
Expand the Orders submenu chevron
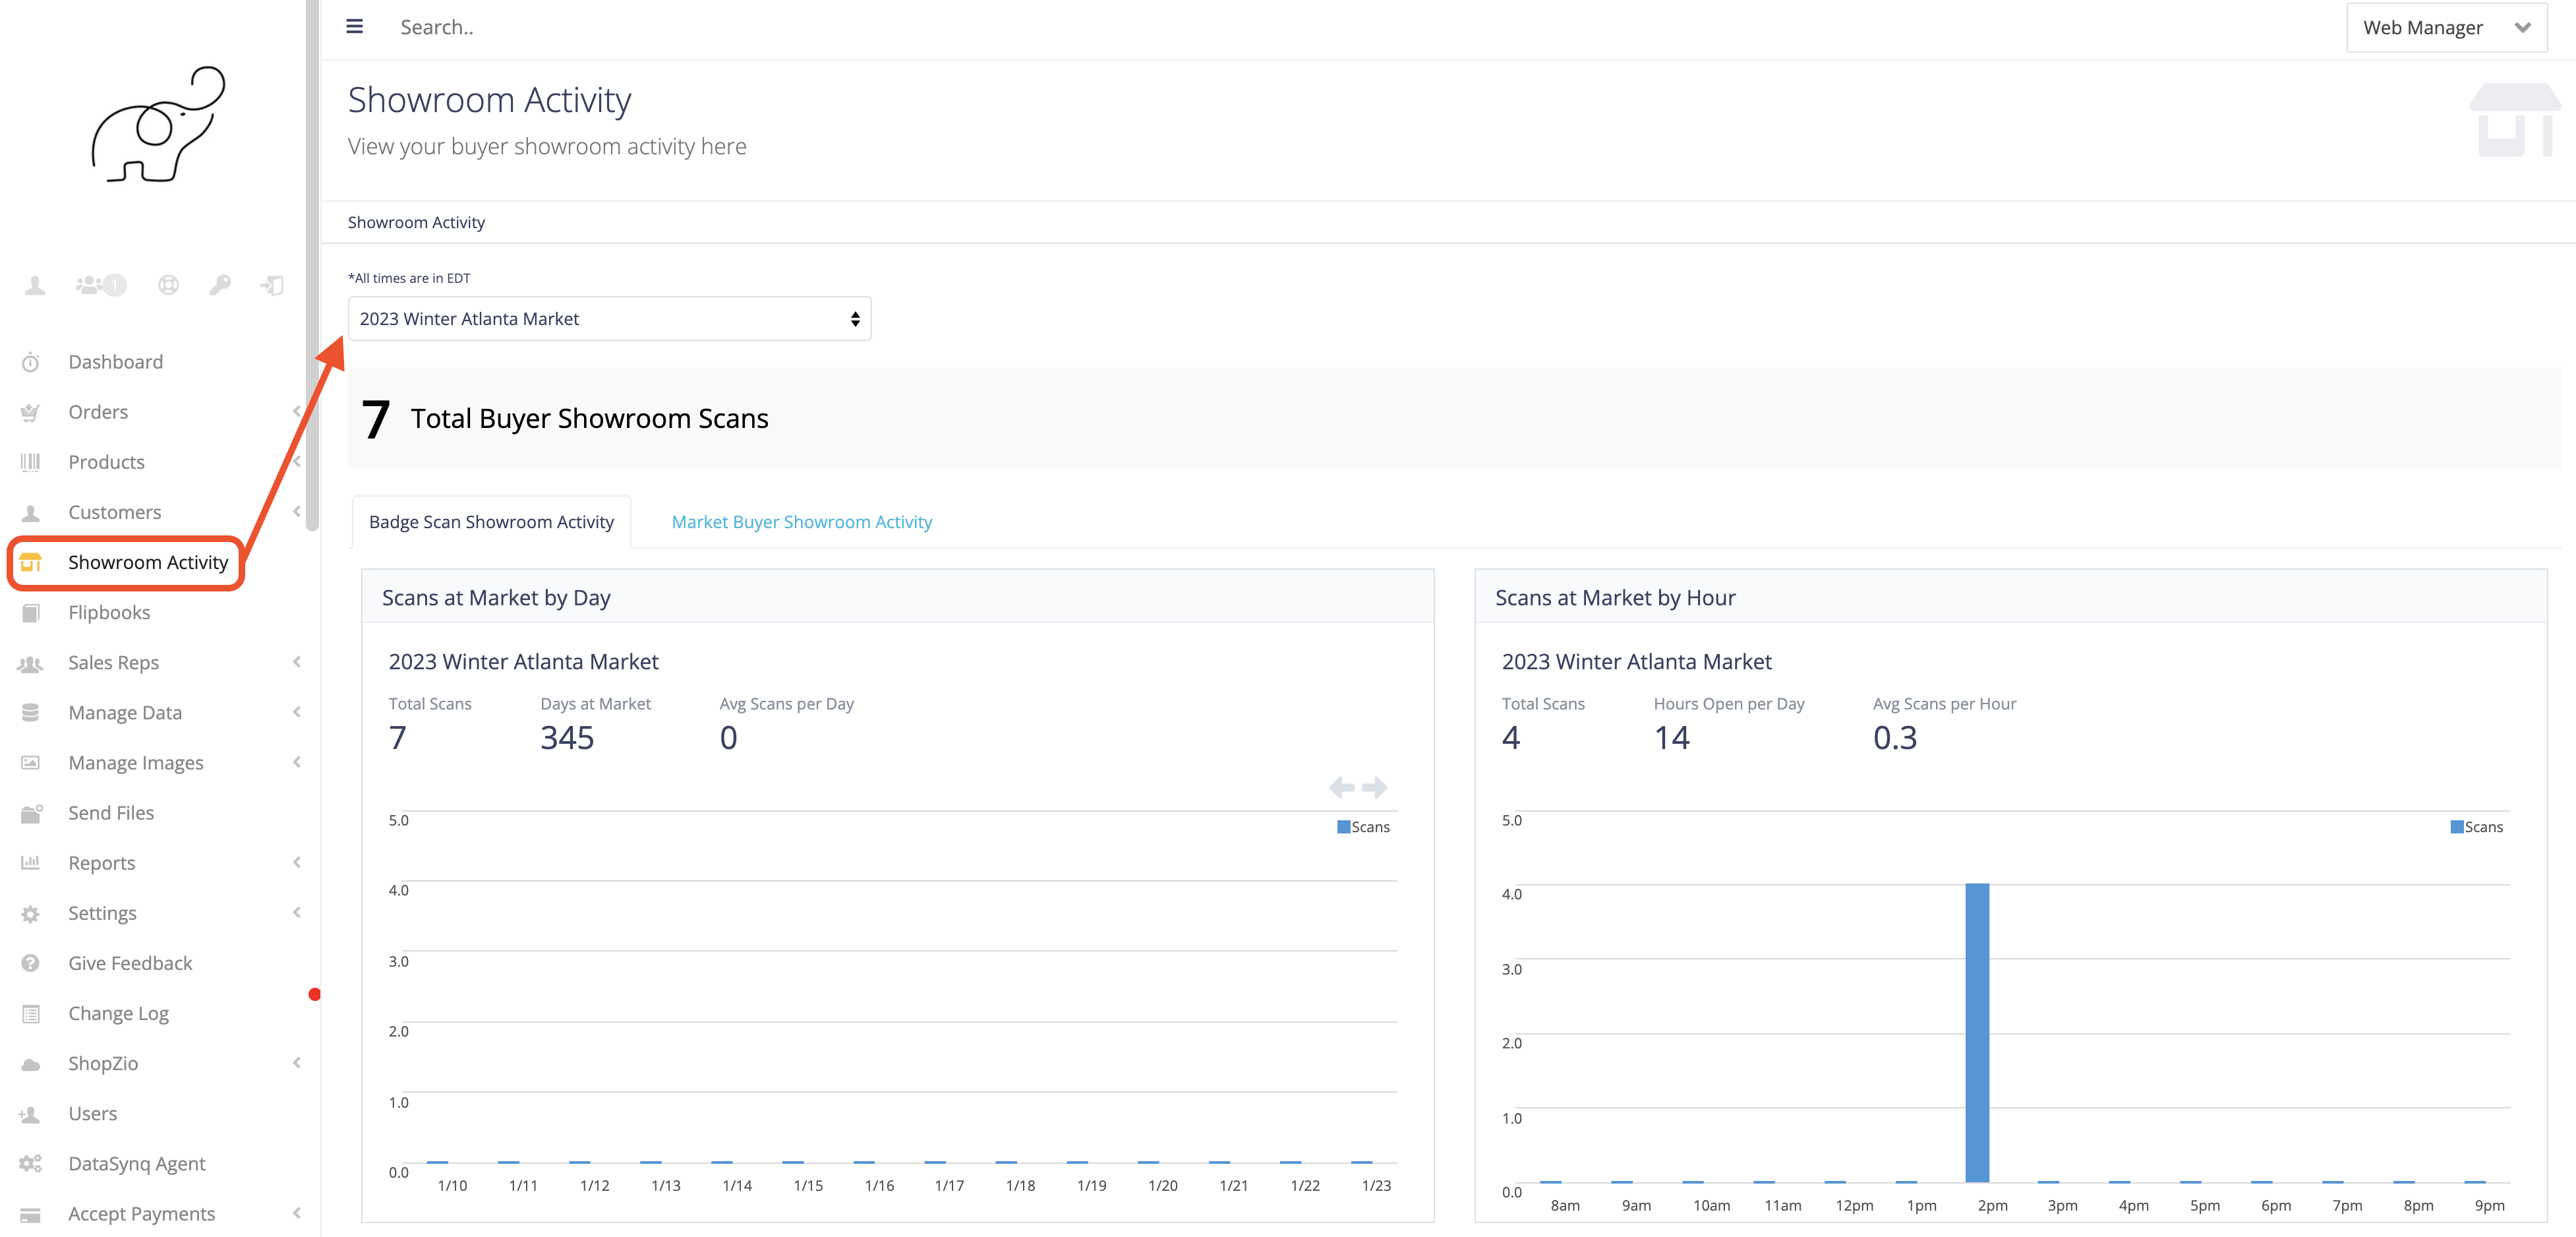[x=297, y=412]
